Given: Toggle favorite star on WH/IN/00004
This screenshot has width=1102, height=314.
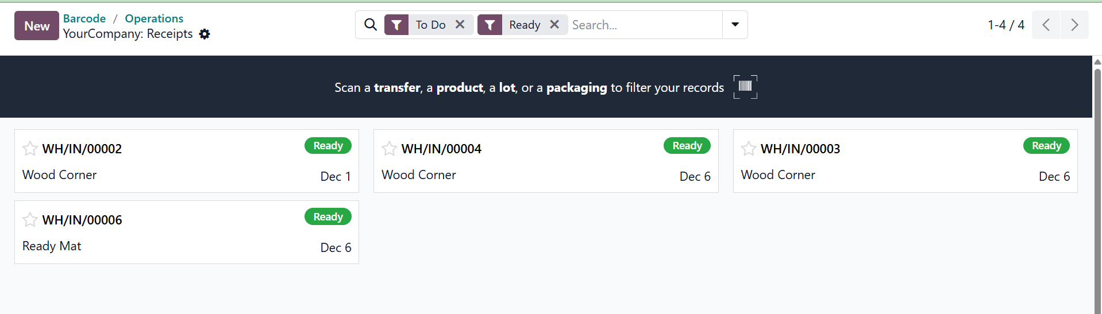Looking at the screenshot, I should click(389, 149).
